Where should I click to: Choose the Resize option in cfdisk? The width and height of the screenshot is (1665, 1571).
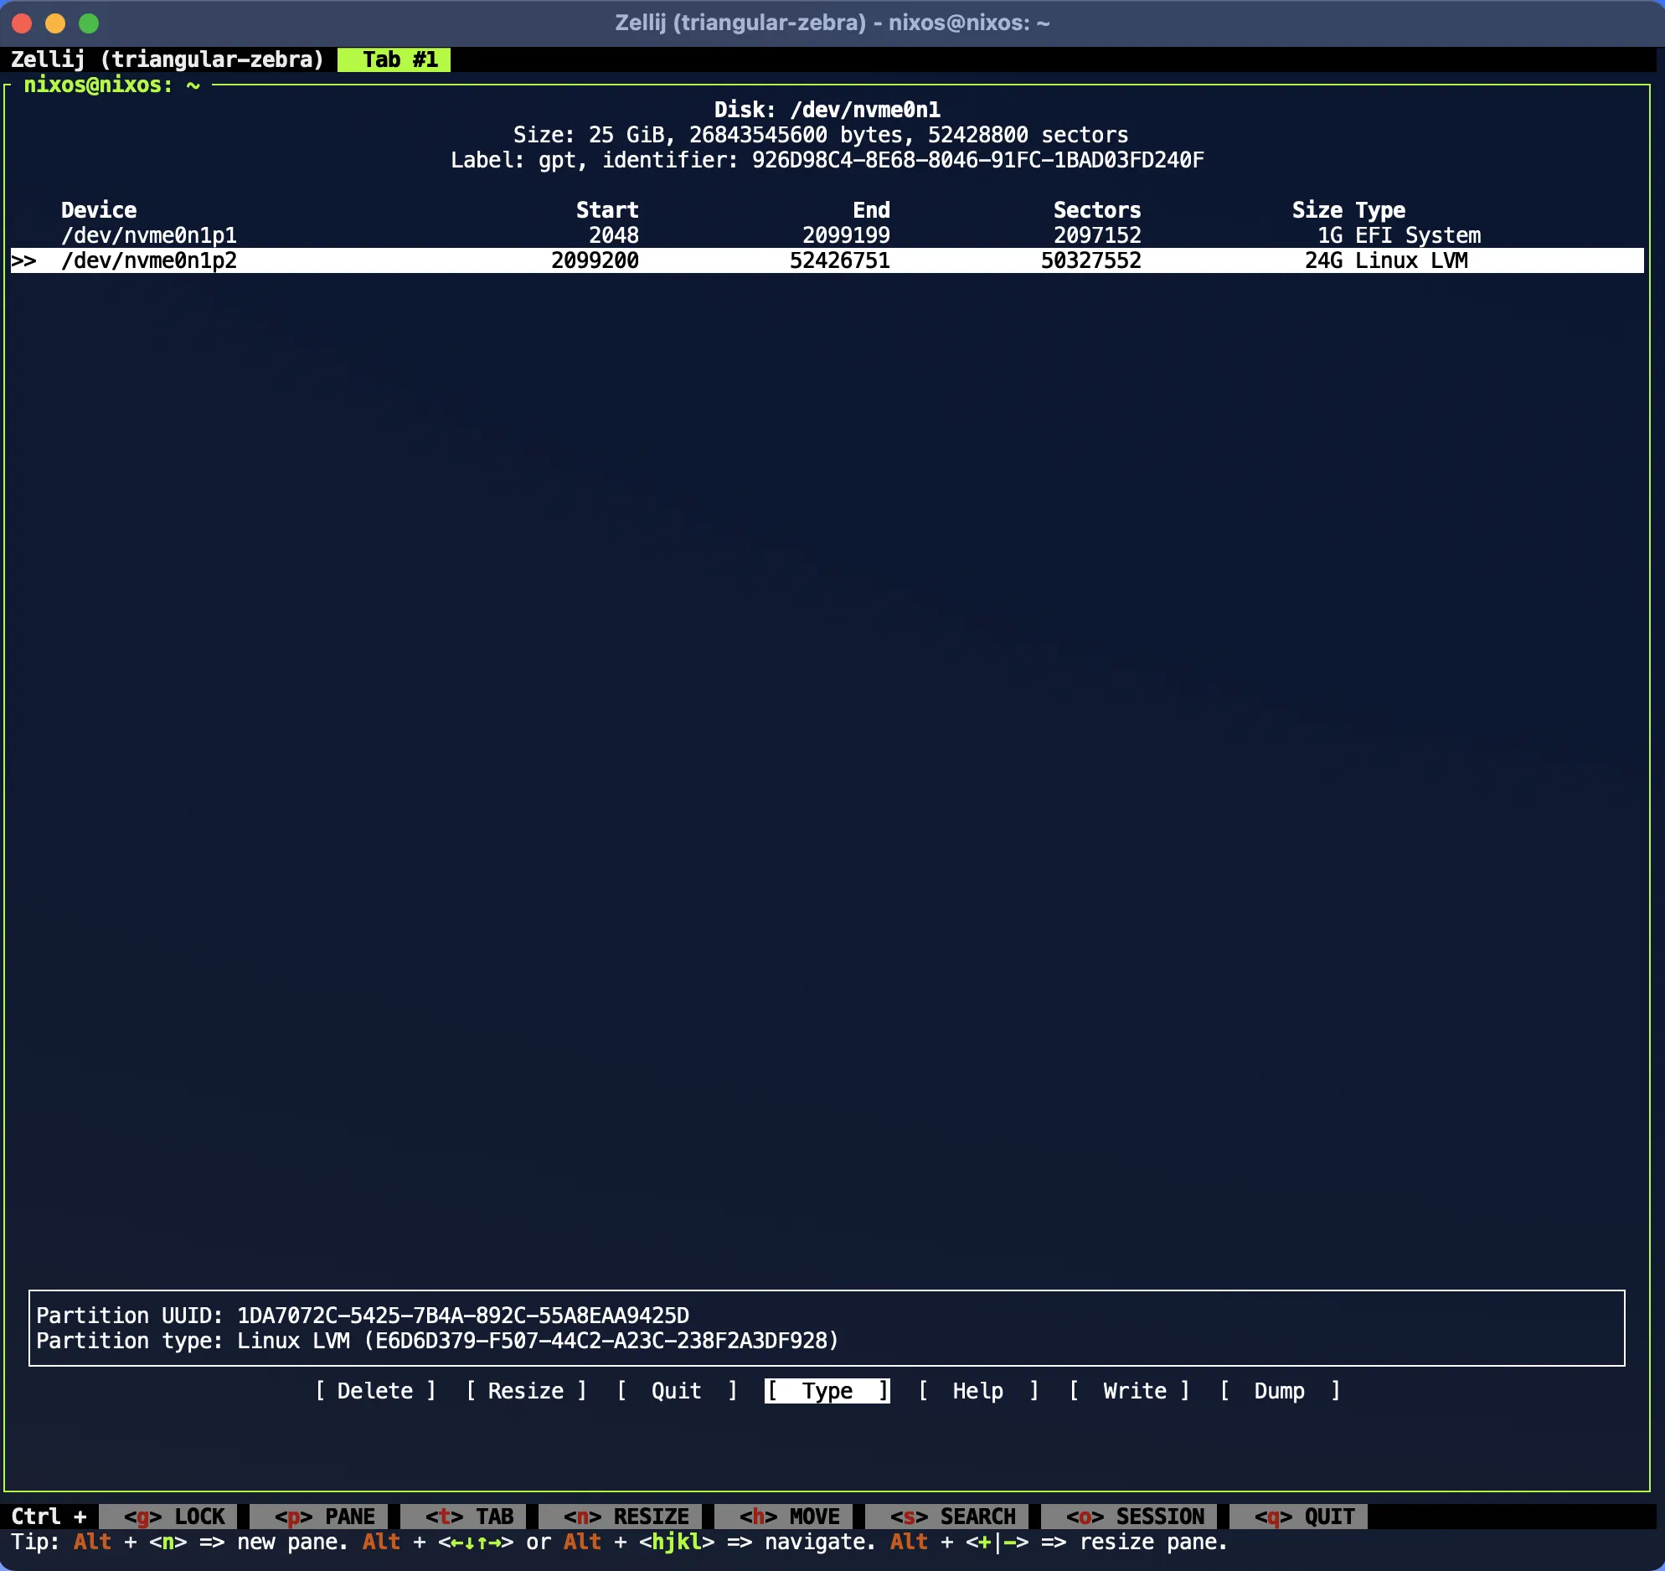(526, 1391)
